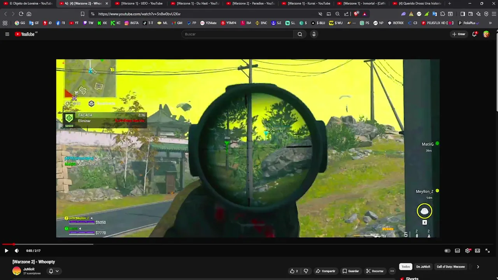
Task: Turn on subtitles in the player
Action: (x=458, y=251)
